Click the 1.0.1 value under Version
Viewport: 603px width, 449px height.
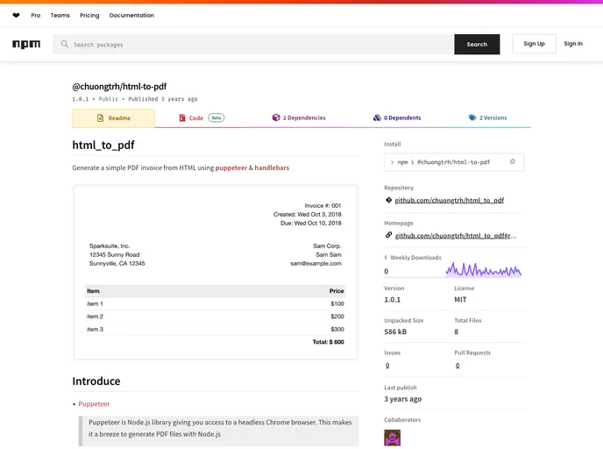(393, 299)
